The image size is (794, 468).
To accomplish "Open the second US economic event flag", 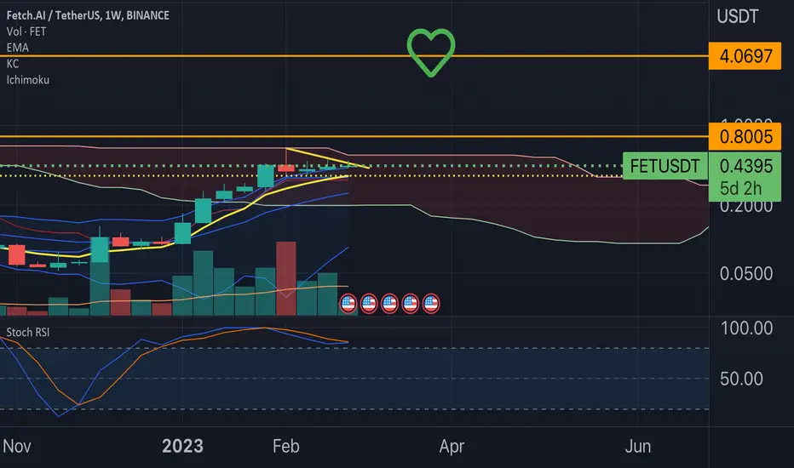I will tap(369, 304).
